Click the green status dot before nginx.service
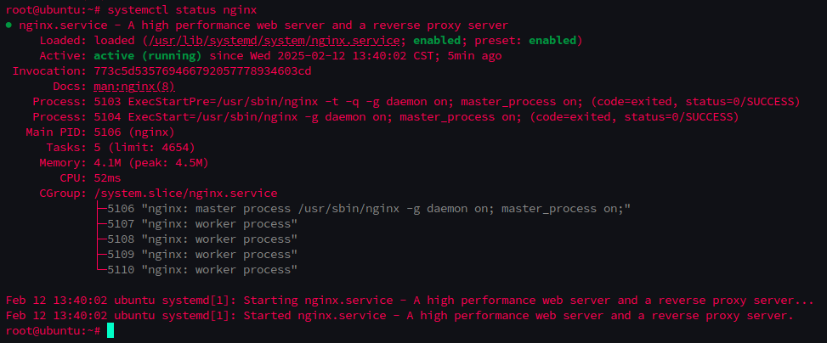 [x=8, y=25]
